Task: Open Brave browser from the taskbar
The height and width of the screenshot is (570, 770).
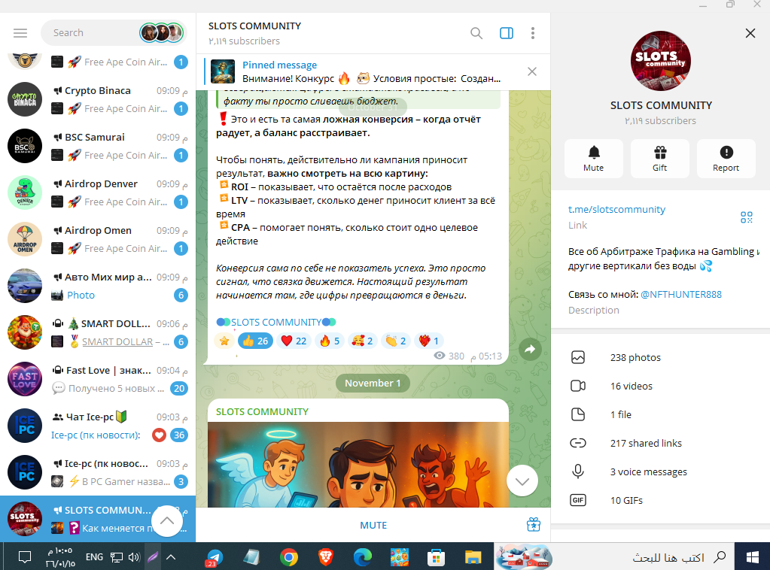Action: [326, 557]
